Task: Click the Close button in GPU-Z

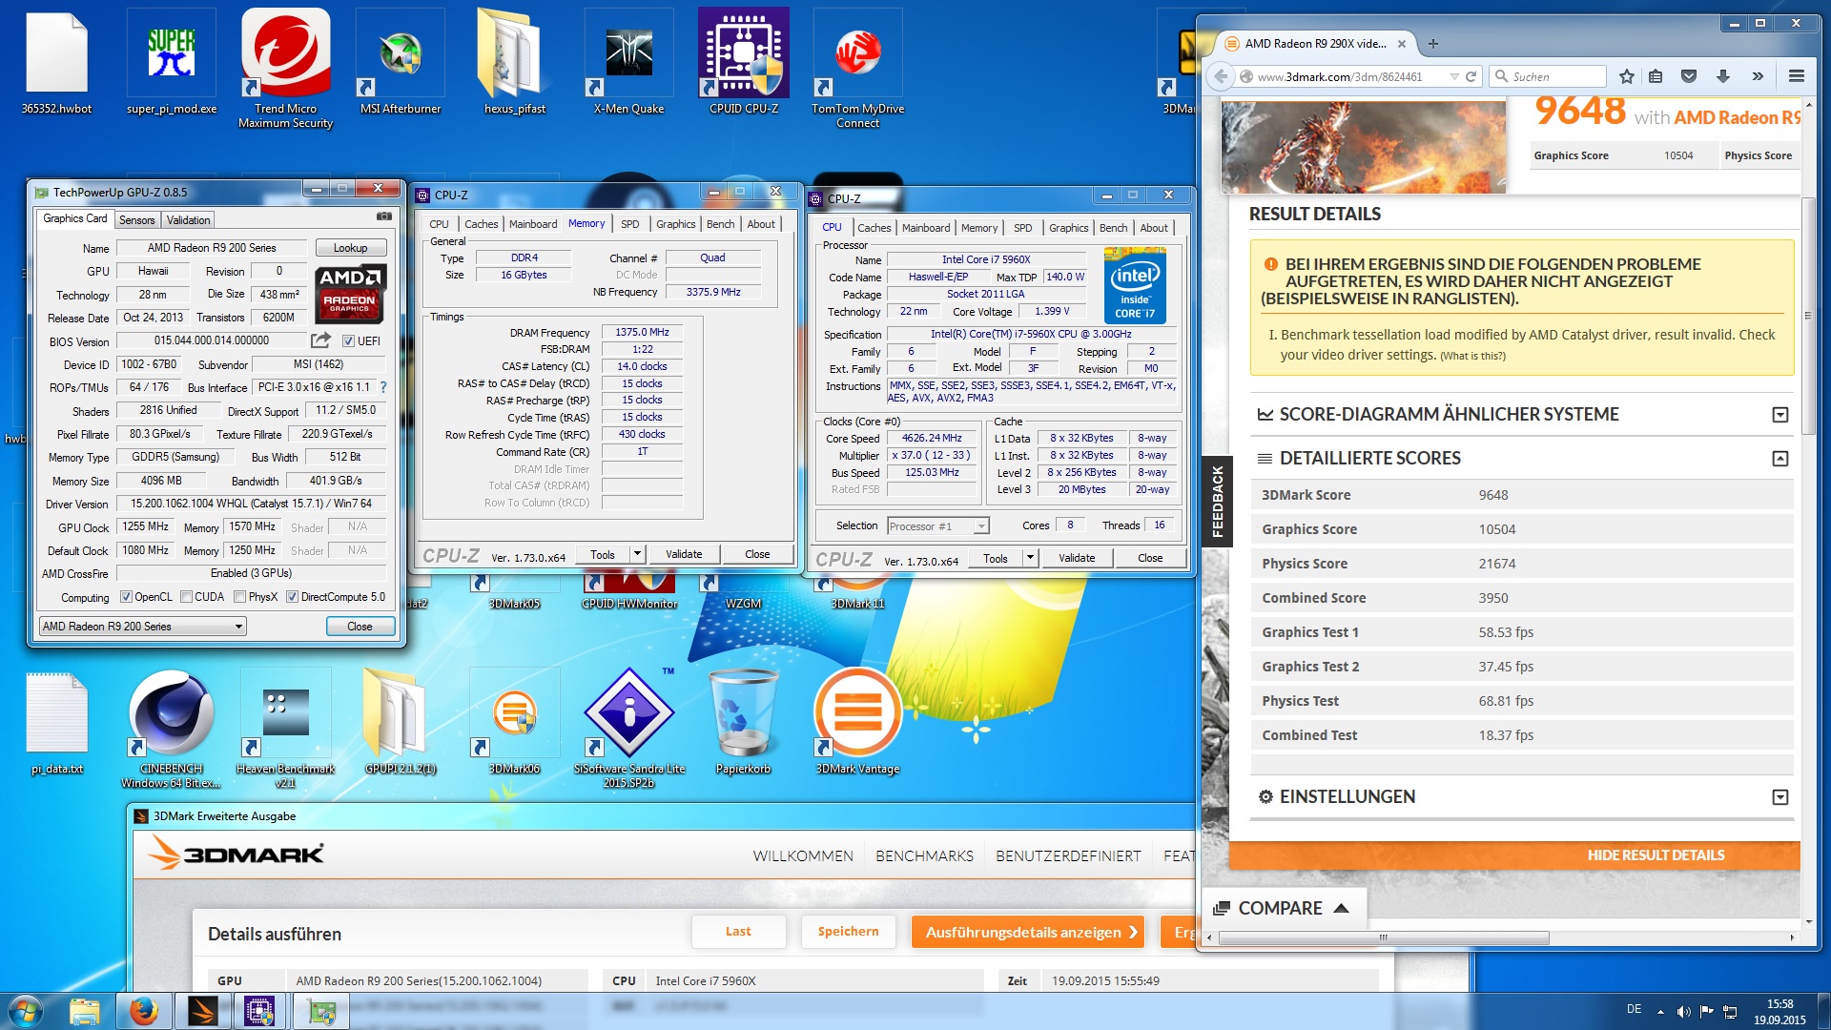Action: point(360,627)
